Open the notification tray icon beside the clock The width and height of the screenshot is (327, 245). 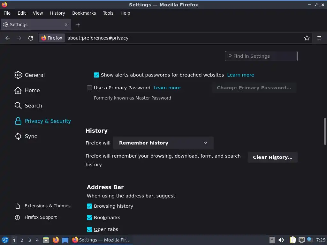[x=310, y=240]
